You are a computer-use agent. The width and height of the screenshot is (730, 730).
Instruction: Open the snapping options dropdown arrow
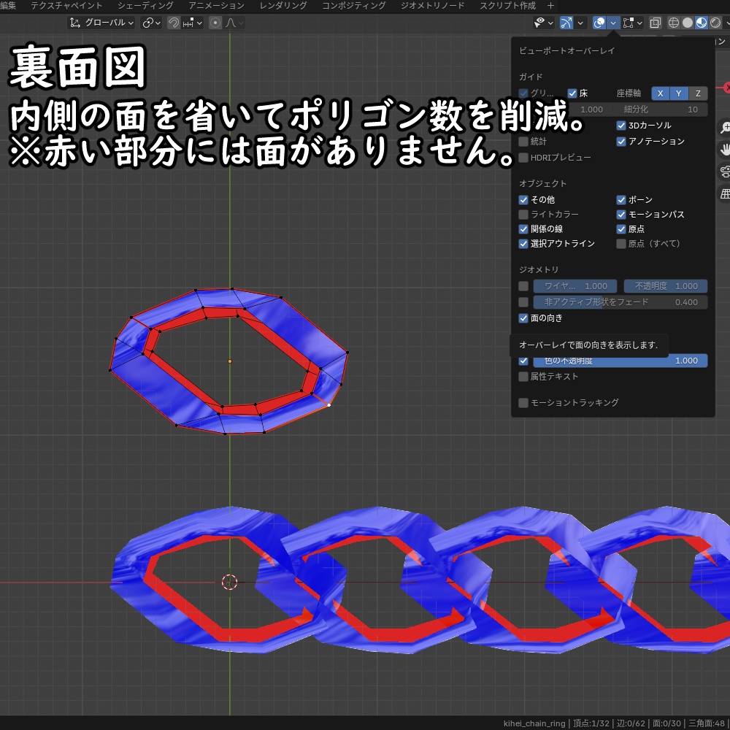click(199, 23)
